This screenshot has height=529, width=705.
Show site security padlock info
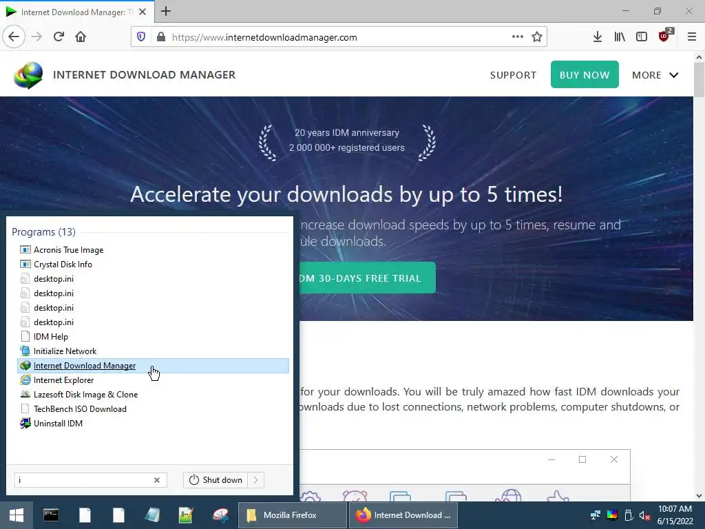pyautogui.click(x=161, y=37)
